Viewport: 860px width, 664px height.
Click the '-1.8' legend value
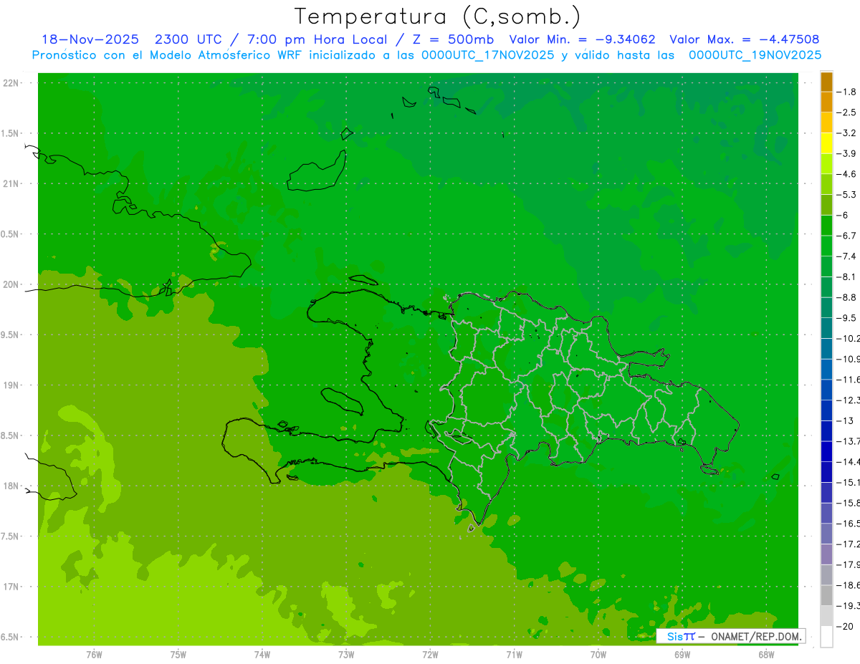pyautogui.click(x=847, y=92)
